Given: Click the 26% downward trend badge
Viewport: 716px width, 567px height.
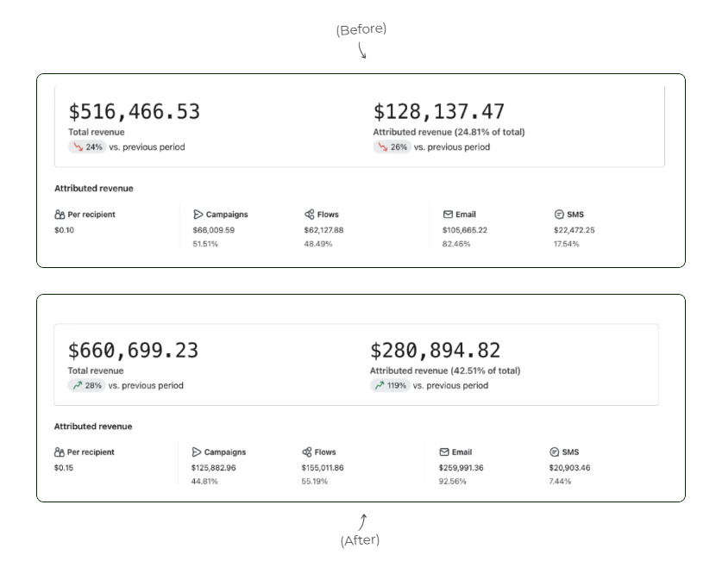Looking at the screenshot, I should (x=392, y=147).
